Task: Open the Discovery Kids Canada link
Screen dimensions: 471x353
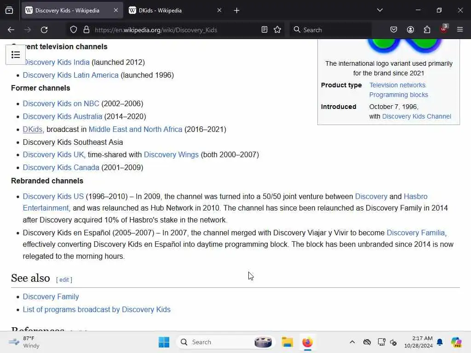Action: tap(61, 167)
